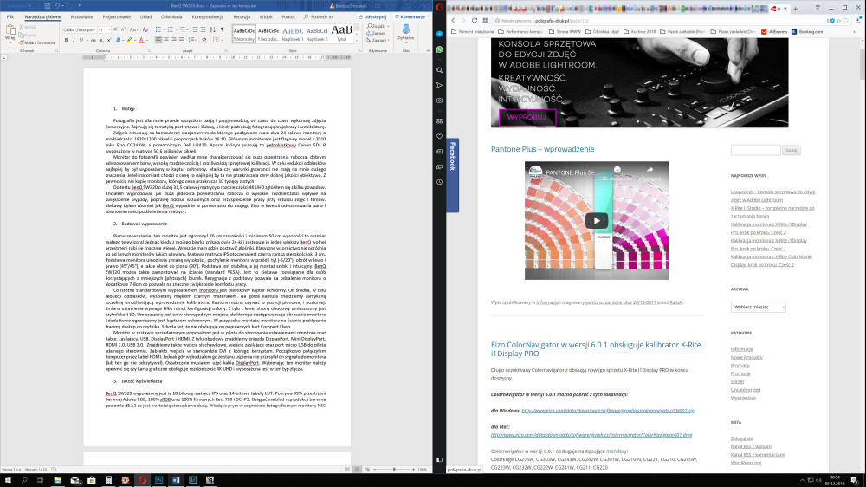The width and height of the screenshot is (866, 487).
Task: Open Messenger in Opera sidebar
Action: (440, 35)
